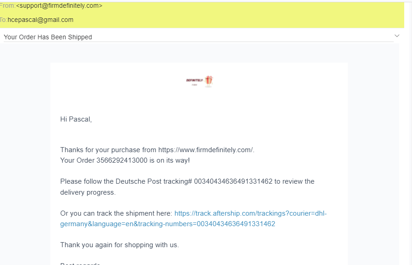Click the DEFINITELY logo text in header
Viewport: 412px width, 265px height.
[x=194, y=80]
